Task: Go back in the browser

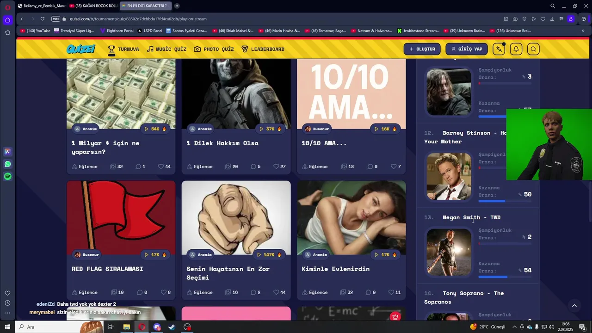Action: coord(21,19)
